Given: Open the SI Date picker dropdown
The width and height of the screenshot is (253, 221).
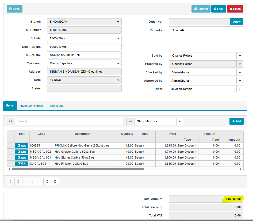Looking at the screenshot, I should 118,38.
